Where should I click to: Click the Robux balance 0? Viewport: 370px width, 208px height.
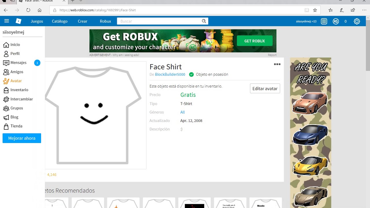(x=345, y=21)
